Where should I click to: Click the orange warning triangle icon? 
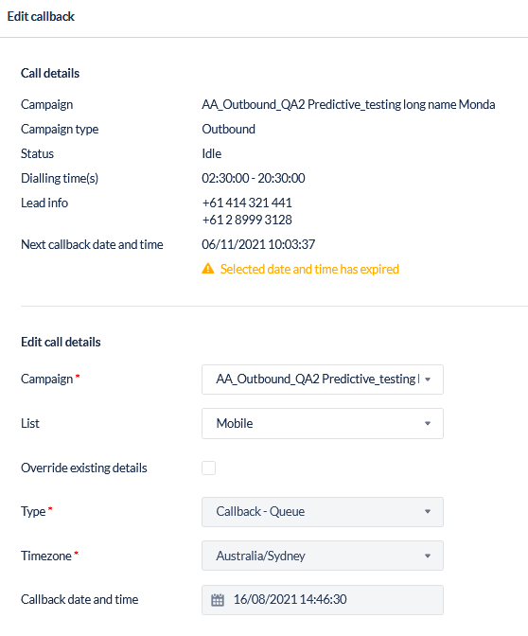click(208, 269)
